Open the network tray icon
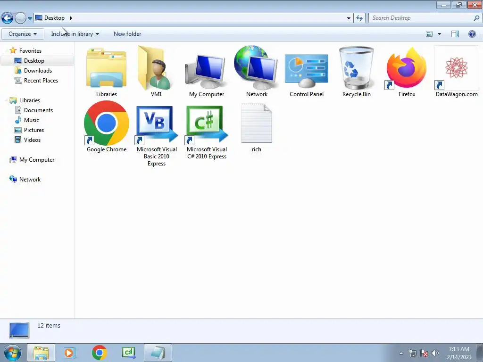483x362 pixels. (x=412, y=353)
